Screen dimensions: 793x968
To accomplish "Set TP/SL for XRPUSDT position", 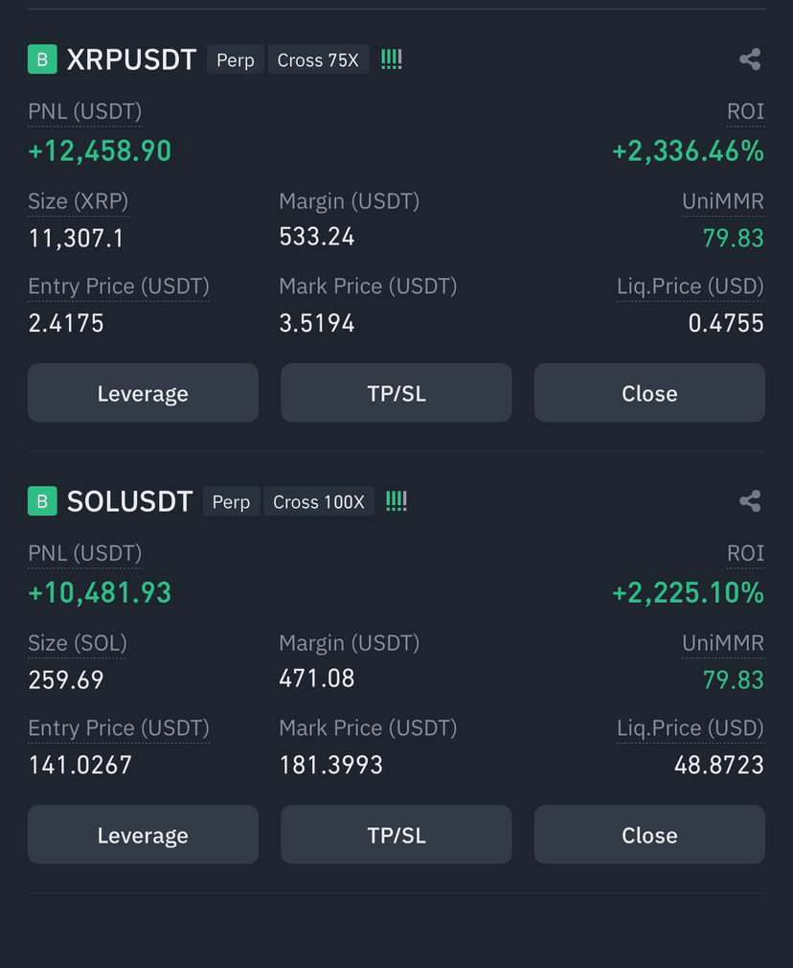I will (396, 393).
